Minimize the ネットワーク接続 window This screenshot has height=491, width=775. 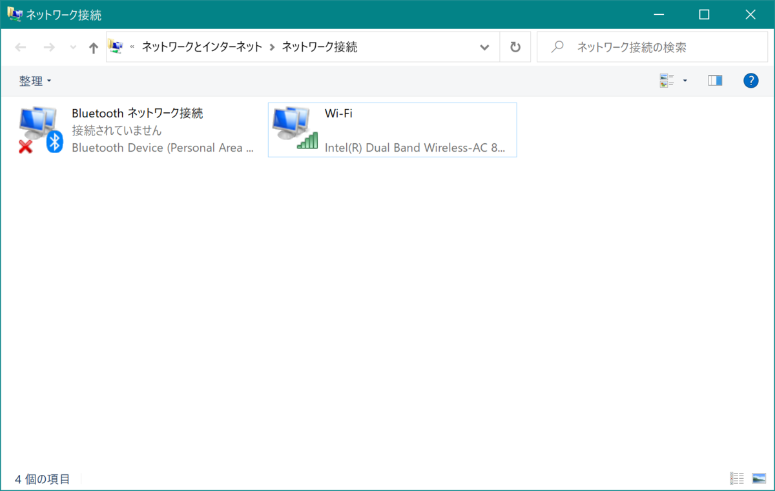tap(659, 14)
